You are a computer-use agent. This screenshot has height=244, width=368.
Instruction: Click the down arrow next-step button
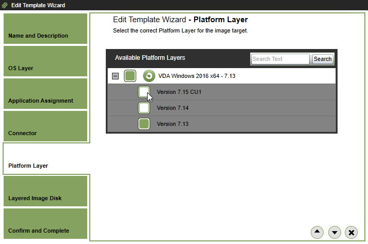pos(334,232)
